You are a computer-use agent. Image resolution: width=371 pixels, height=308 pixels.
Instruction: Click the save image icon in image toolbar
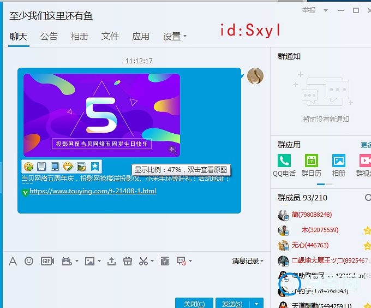pos(41,167)
